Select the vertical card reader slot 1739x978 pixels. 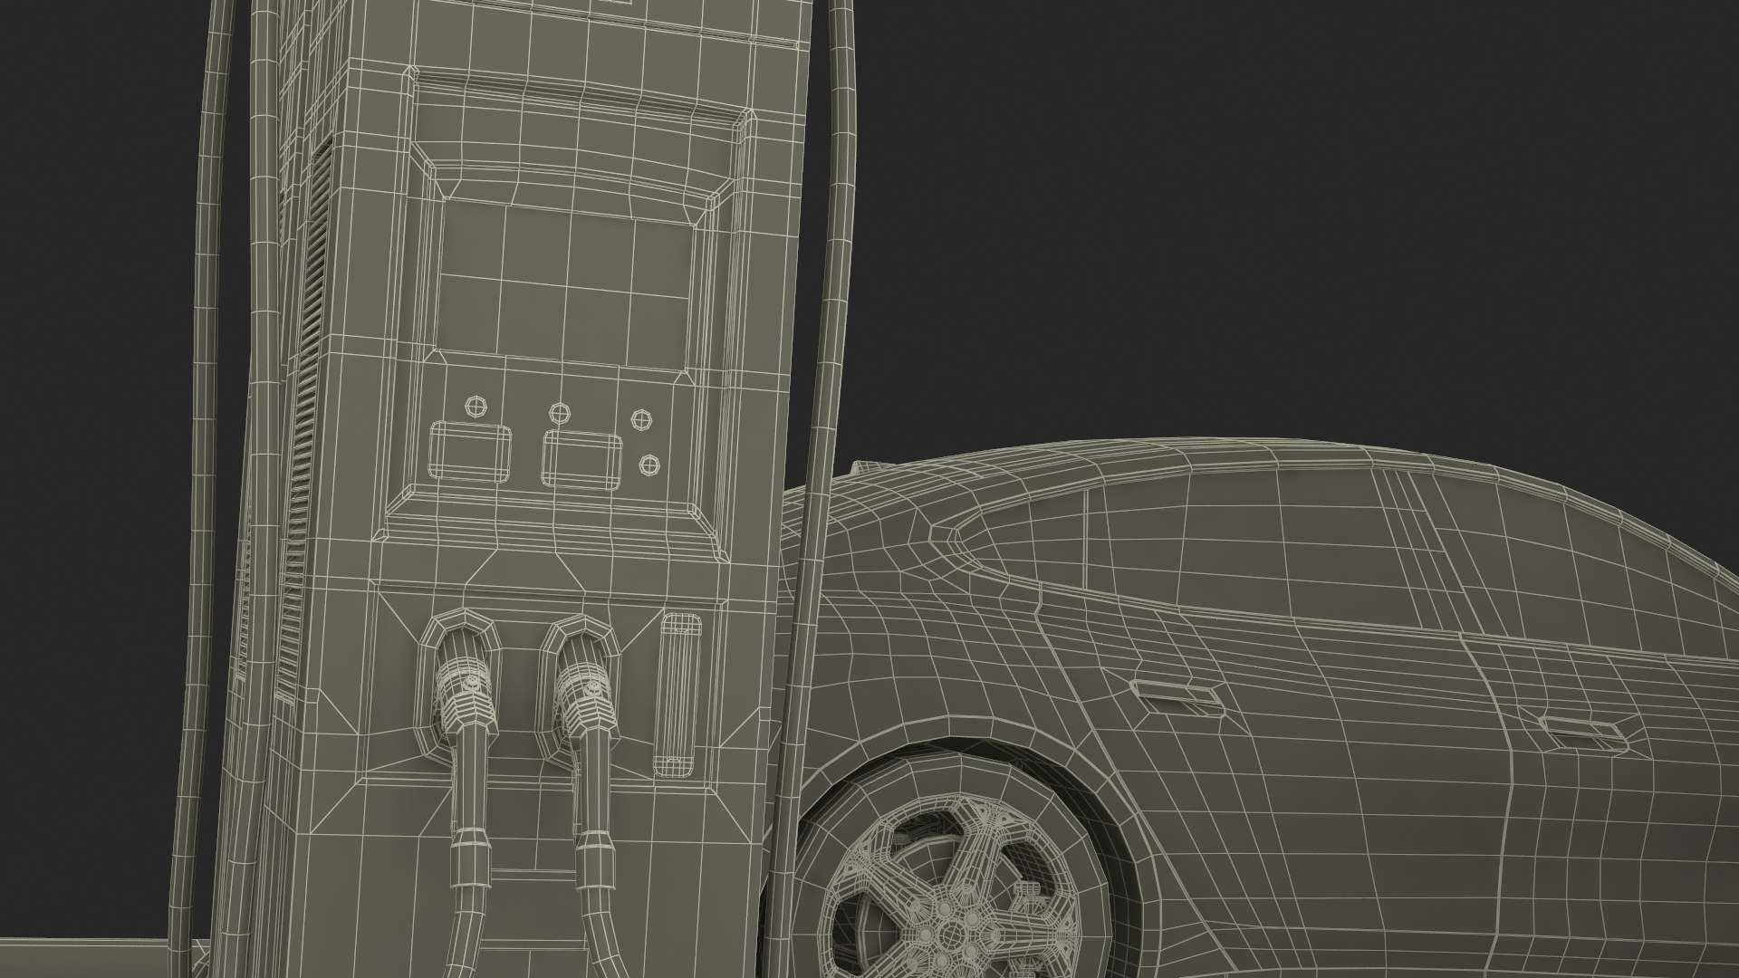(x=679, y=695)
